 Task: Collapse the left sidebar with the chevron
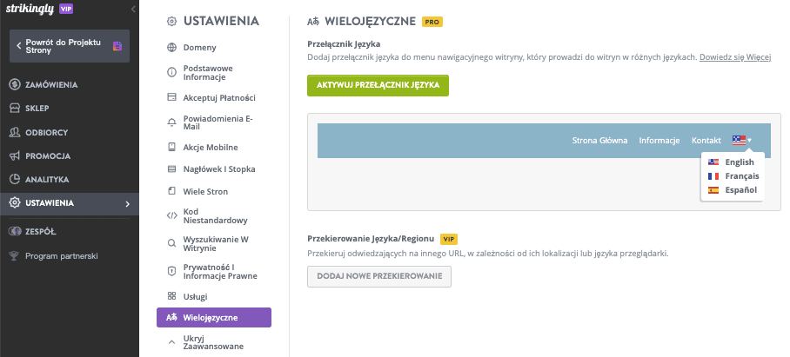[x=133, y=9]
